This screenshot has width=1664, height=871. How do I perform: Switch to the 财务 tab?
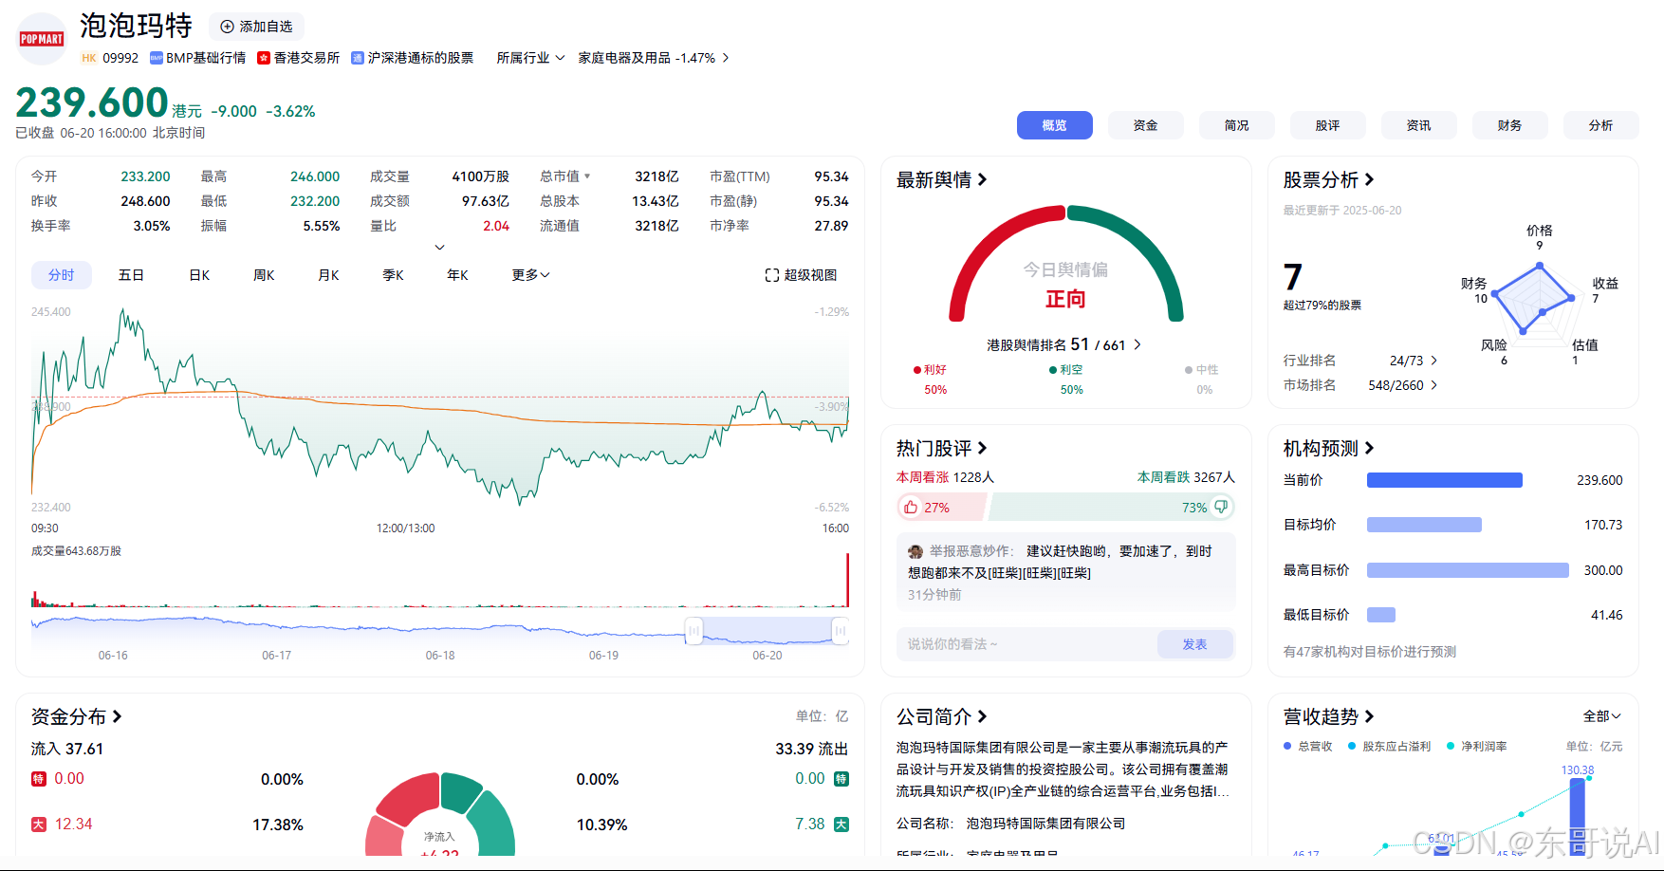[x=1509, y=125]
